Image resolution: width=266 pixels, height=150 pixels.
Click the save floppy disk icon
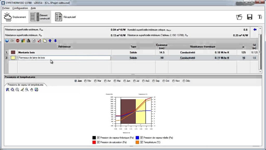(x=250, y=17)
